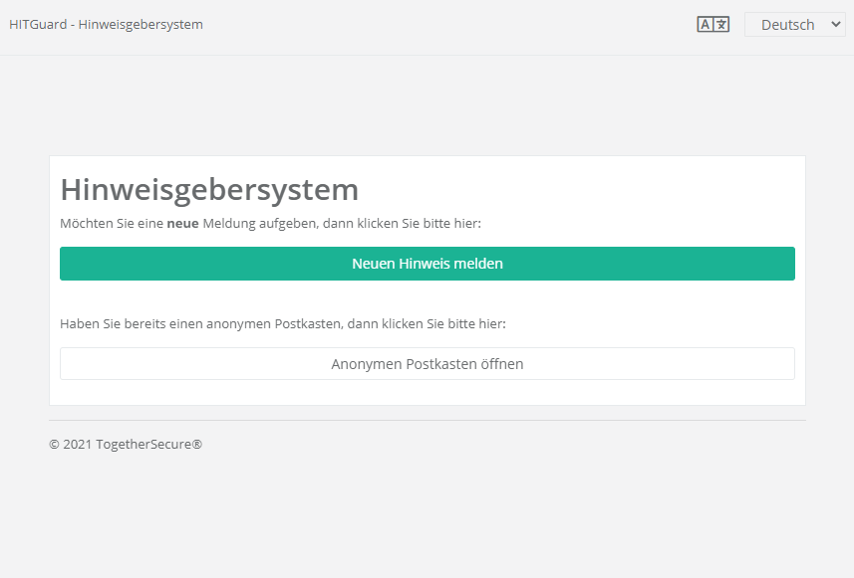Click the Chinese character in translate icon
This screenshot has width=854, height=578.
point(721,25)
